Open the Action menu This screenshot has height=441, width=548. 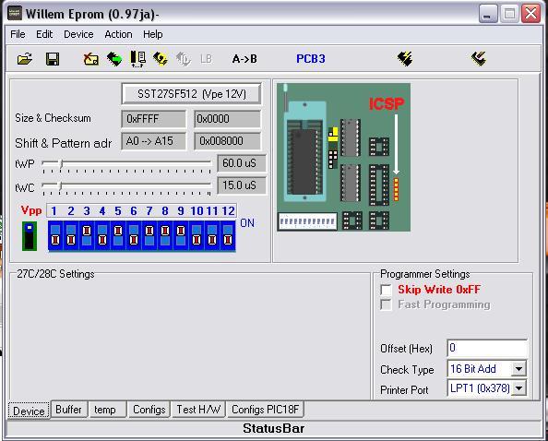tap(118, 34)
